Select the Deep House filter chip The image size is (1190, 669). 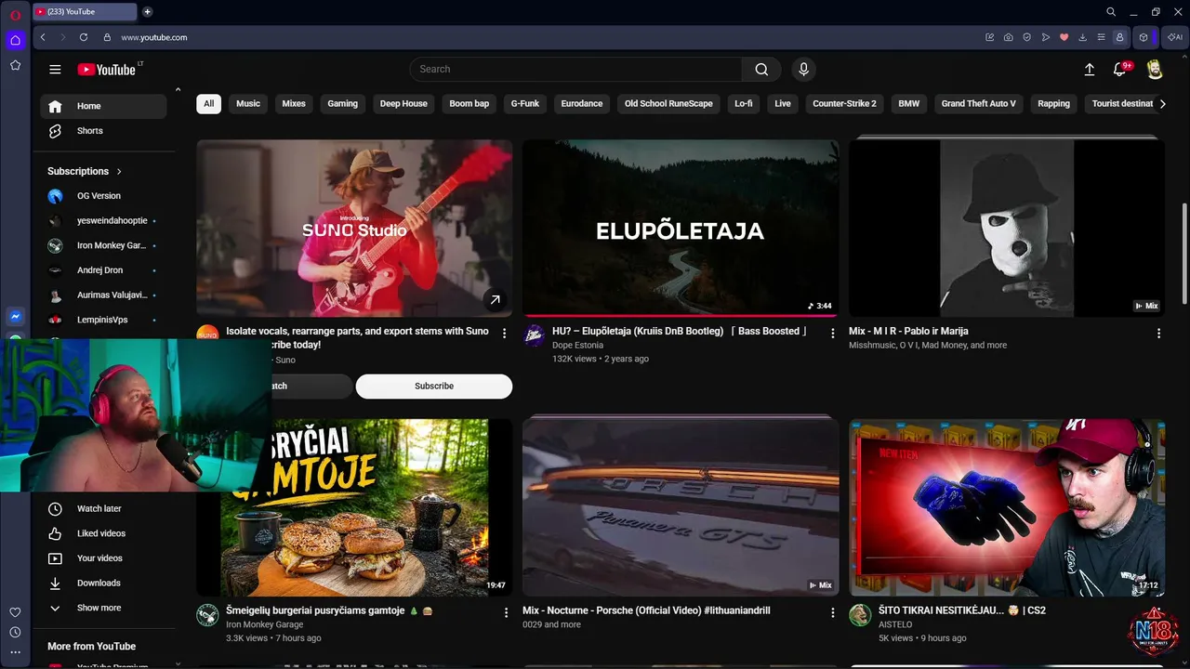point(403,104)
